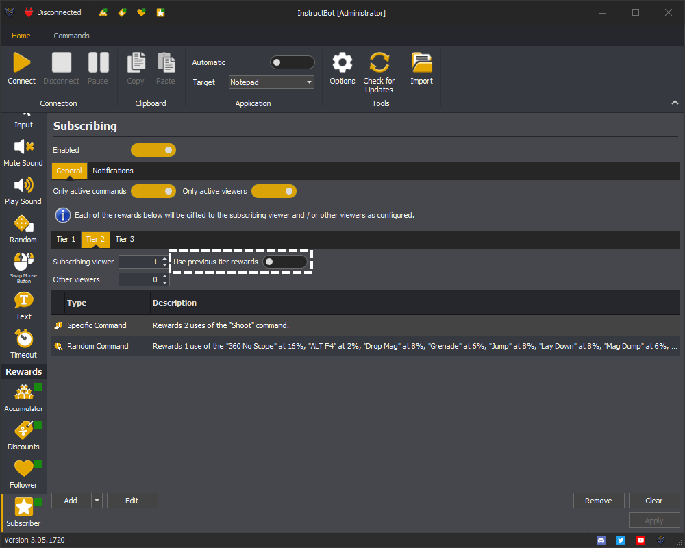Switch to the Commands ribbon tab
Screen dimensions: 685x548
pyautogui.click(x=72, y=36)
